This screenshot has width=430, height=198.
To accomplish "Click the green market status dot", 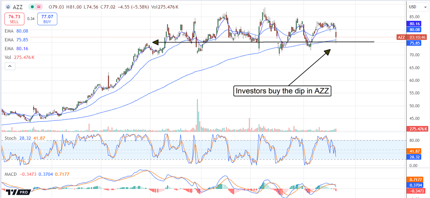I will [32, 7].
